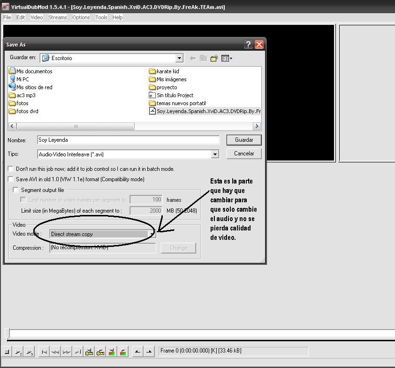Step backward one frame
This screenshot has height=368, width=395.
pyautogui.click(x=55, y=352)
